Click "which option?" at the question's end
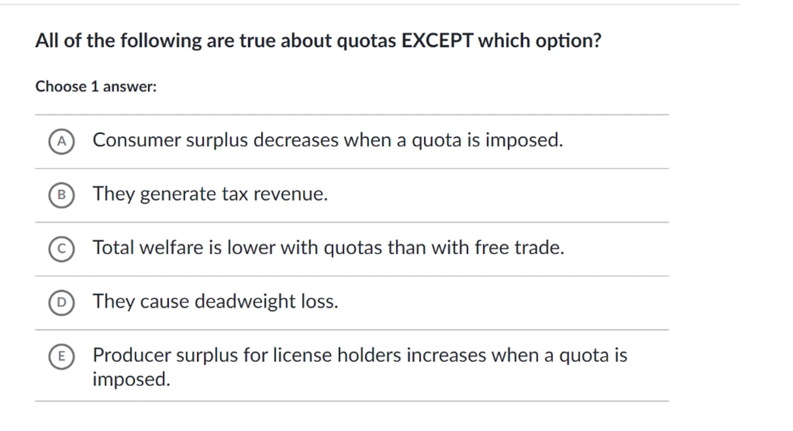The height and width of the screenshot is (431, 793). pos(540,41)
